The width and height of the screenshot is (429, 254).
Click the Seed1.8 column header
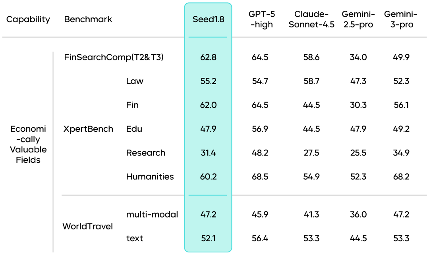tap(208, 19)
